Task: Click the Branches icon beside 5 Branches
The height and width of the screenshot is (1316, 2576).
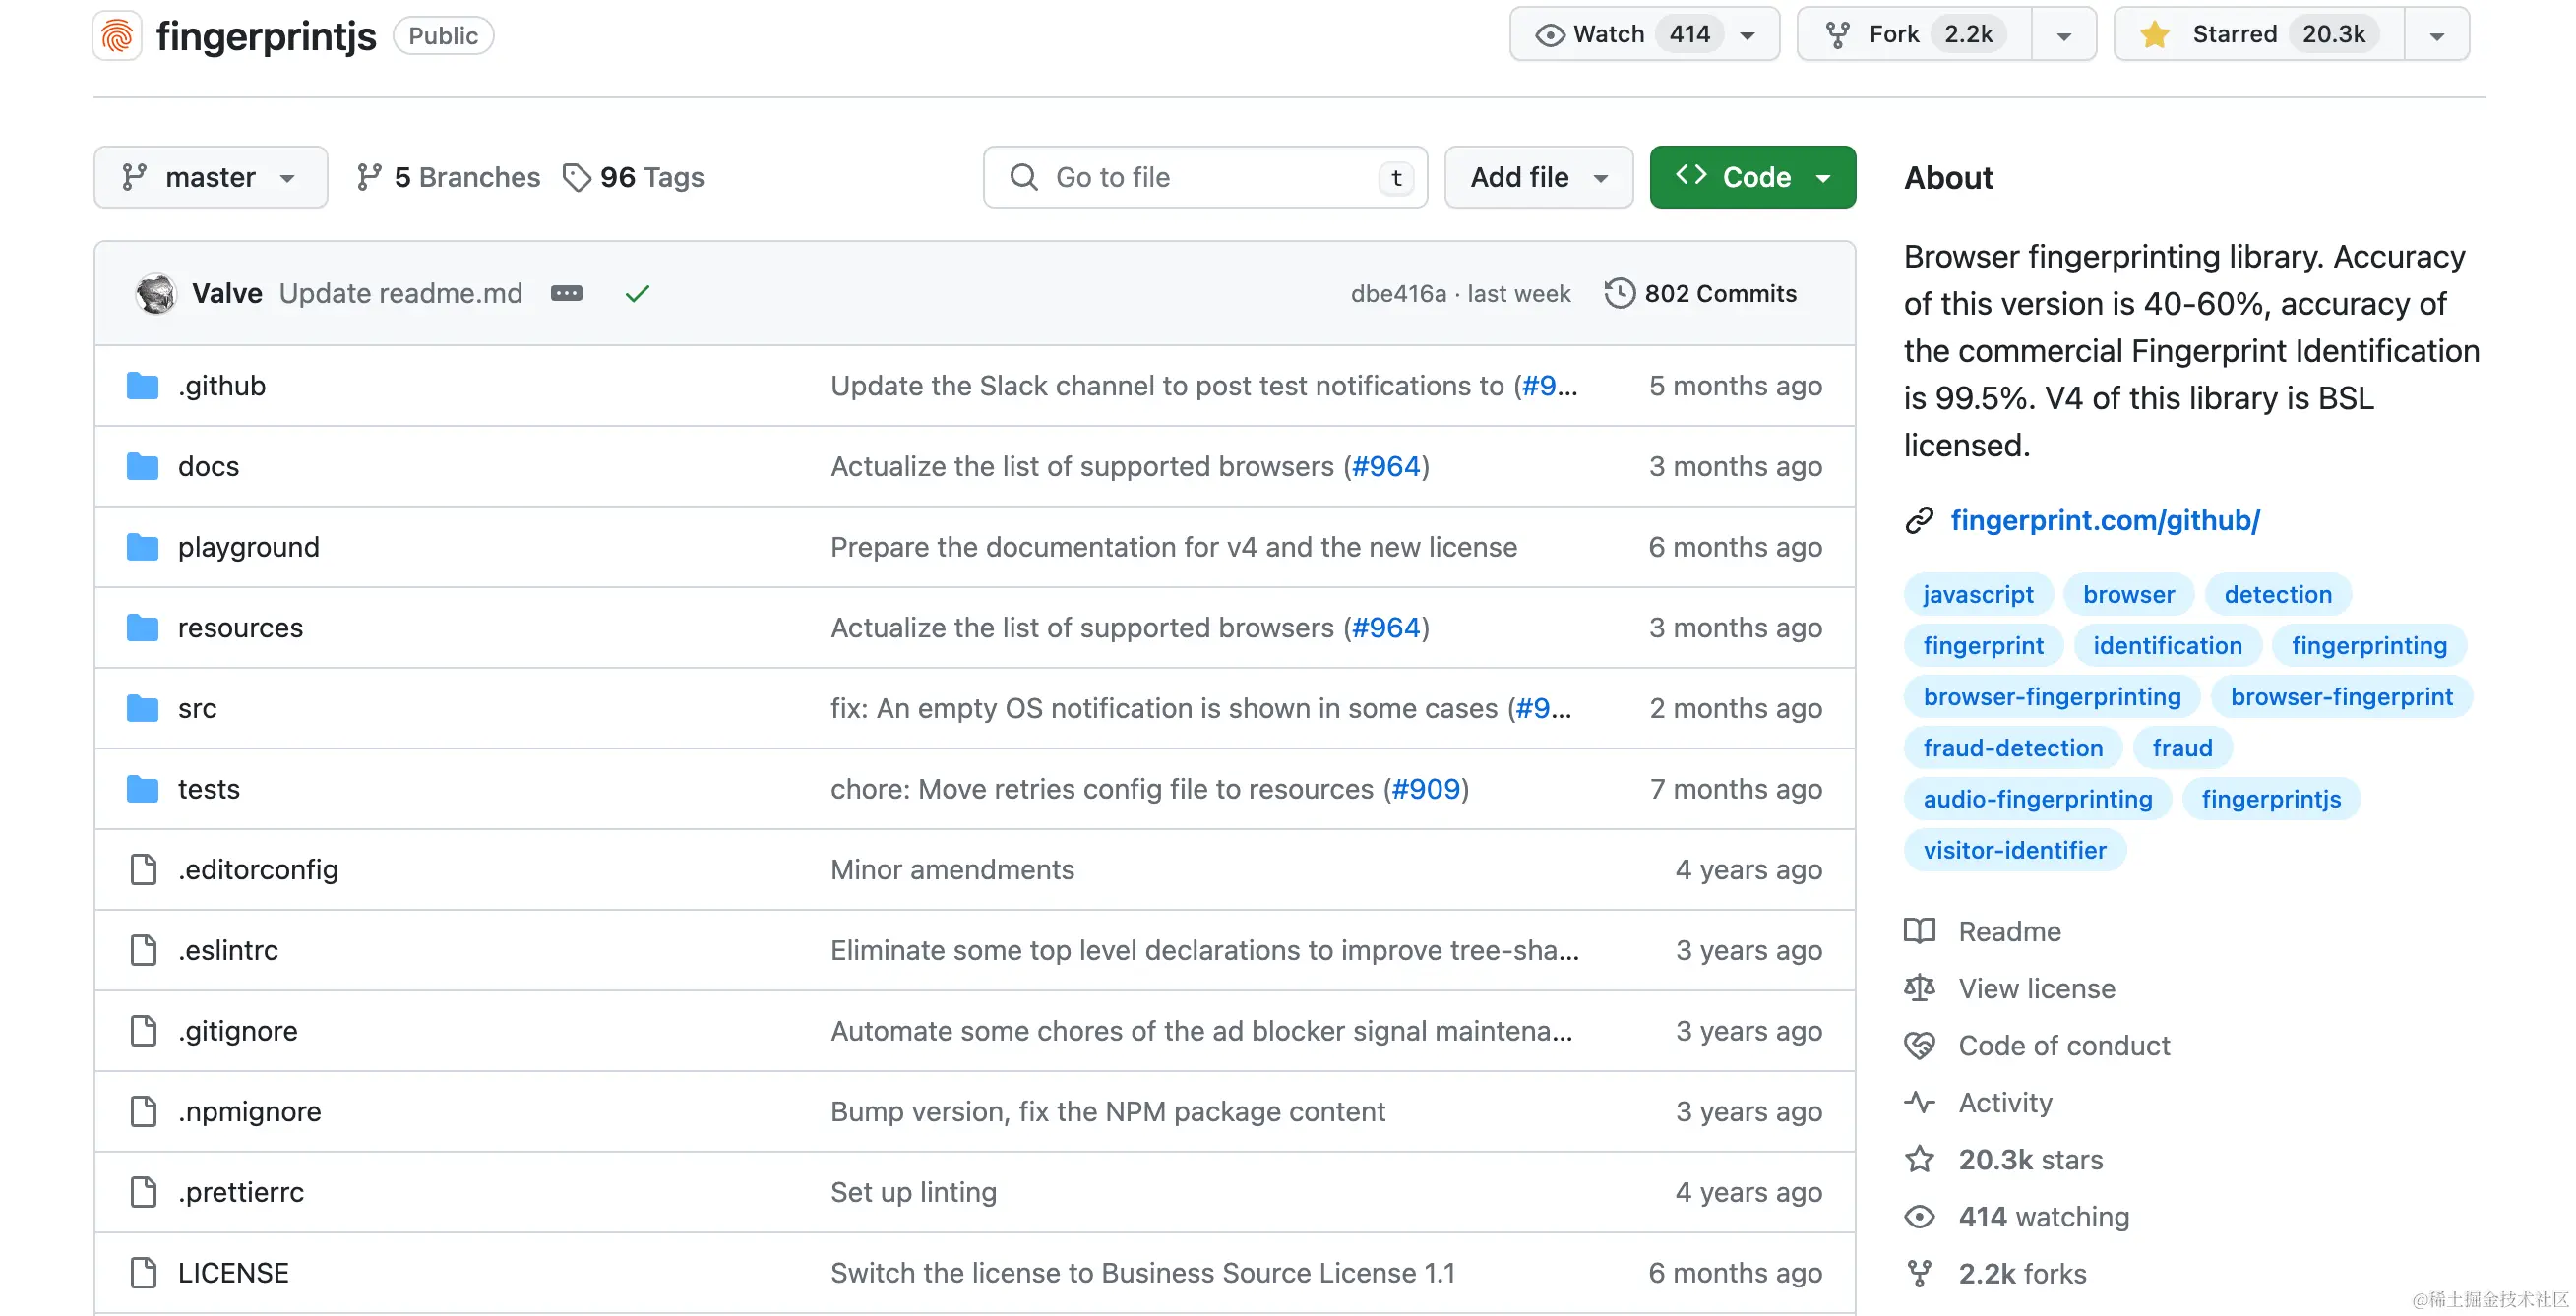Action: (369, 178)
